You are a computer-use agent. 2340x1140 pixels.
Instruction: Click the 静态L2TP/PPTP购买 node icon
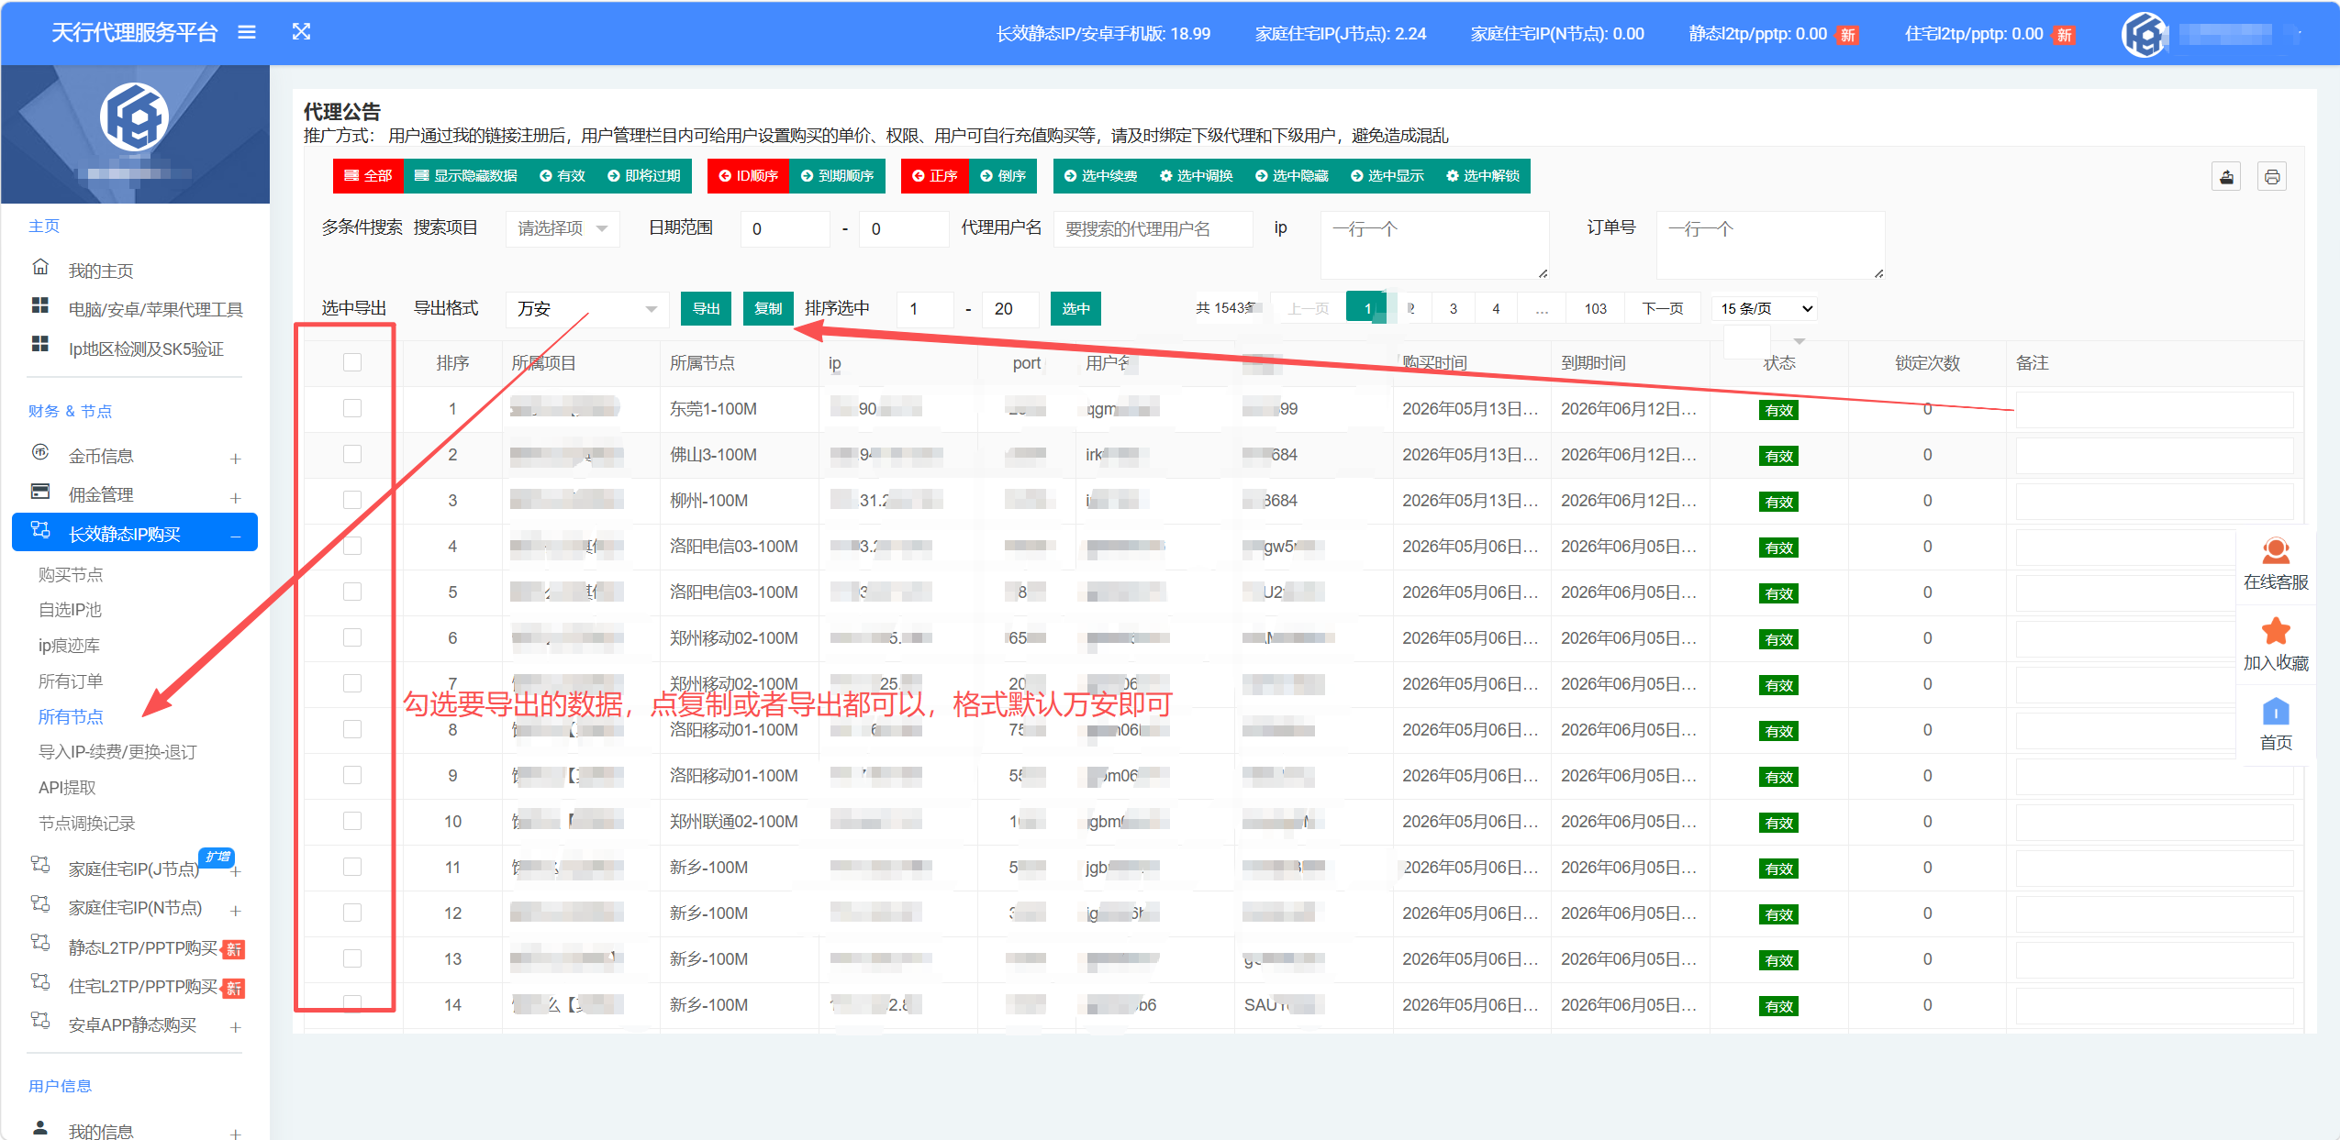40,943
